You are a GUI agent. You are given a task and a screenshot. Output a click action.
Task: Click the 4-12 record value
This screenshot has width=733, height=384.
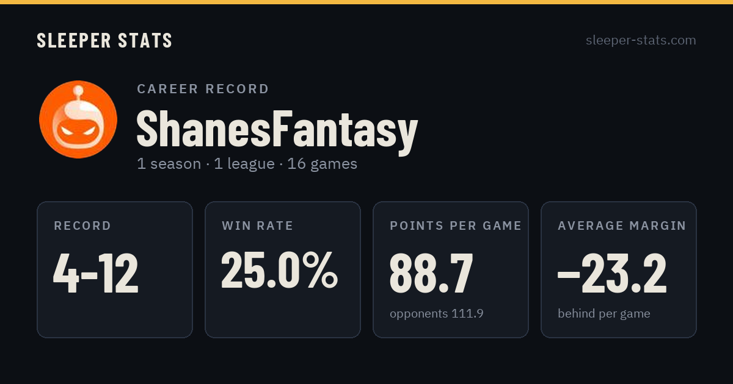(x=96, y=274)
